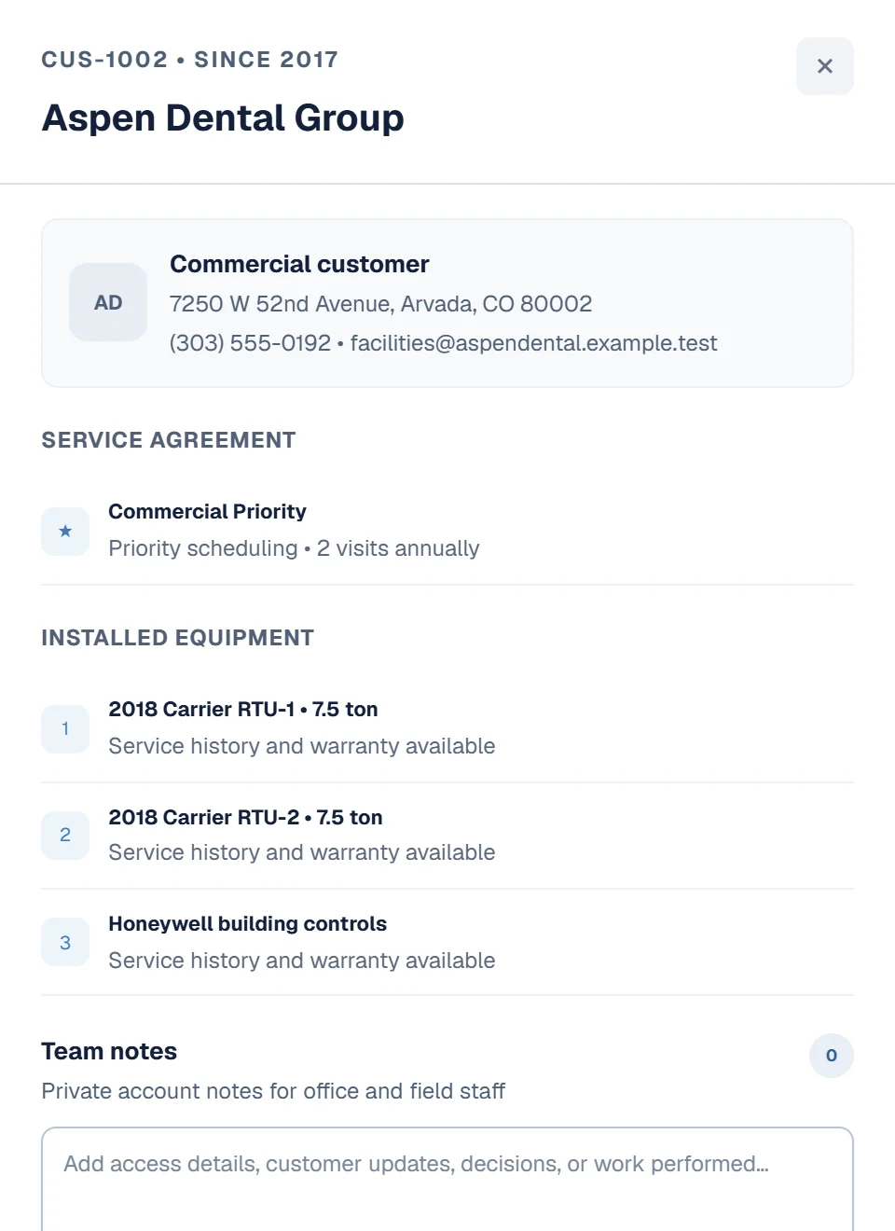Click the Service Agreement section header
Viewport: 895px width, 1231px height.
click(x=169, y=440)
